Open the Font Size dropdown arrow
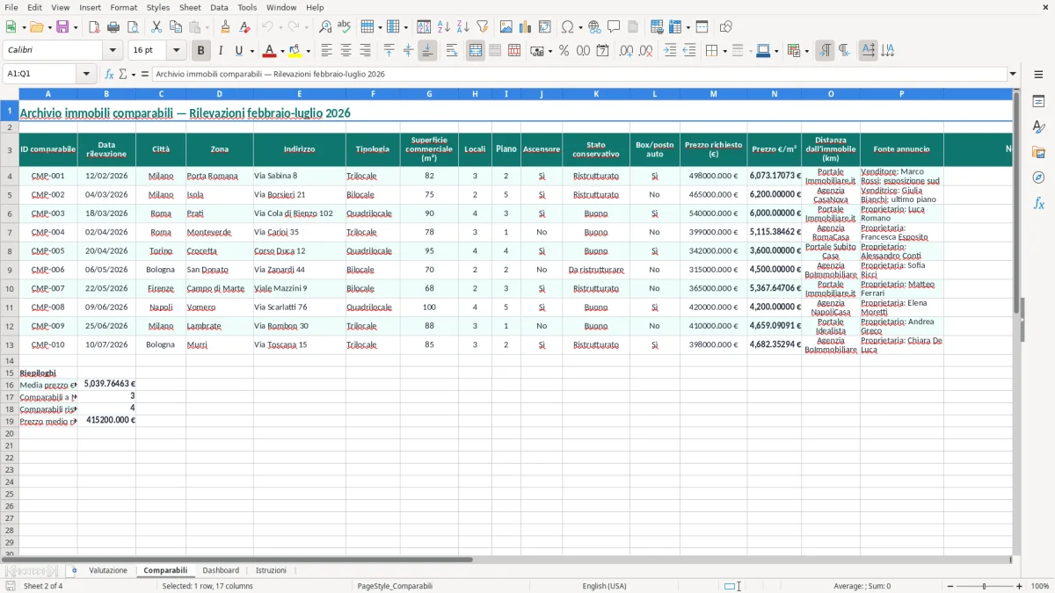Image resolution: width=1055 pixels, height=593 pixels. pos(176,51)
